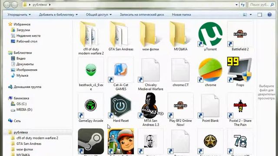Select the besthack_v1_9.exe alien icon
This screenshot has width=278, height=156.
coord(91,70)
